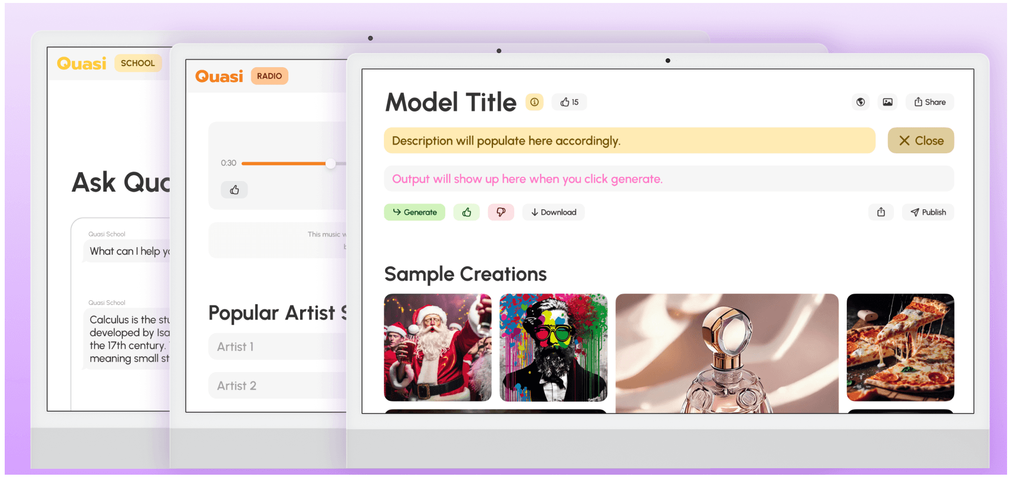Give the output a green thumbs up
The image size is (1023, 503).
[x=466, y=212]
